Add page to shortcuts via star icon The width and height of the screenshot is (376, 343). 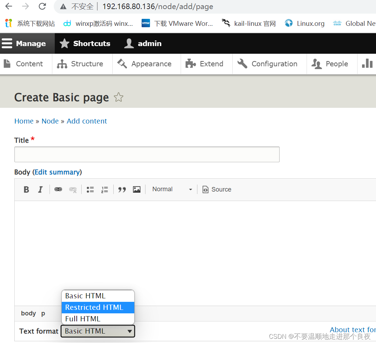[119, 97]
